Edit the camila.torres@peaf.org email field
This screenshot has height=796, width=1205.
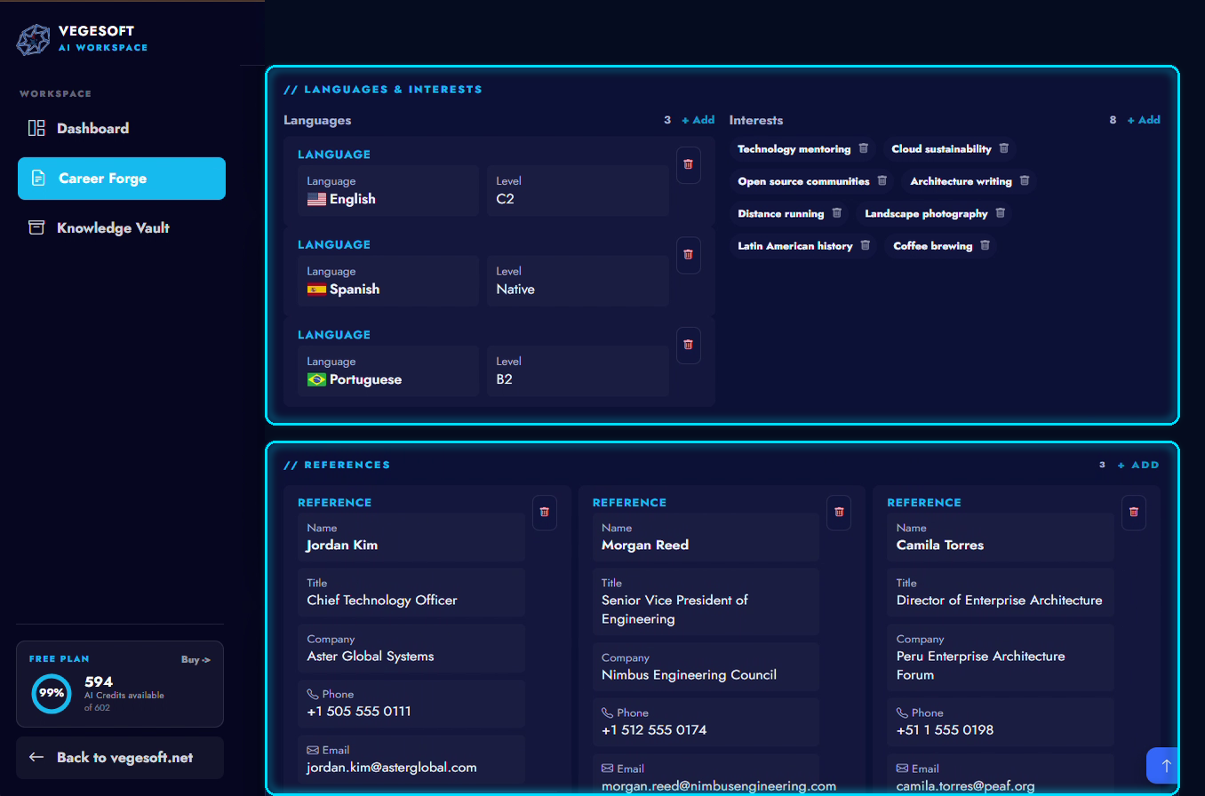point(1001,775)
